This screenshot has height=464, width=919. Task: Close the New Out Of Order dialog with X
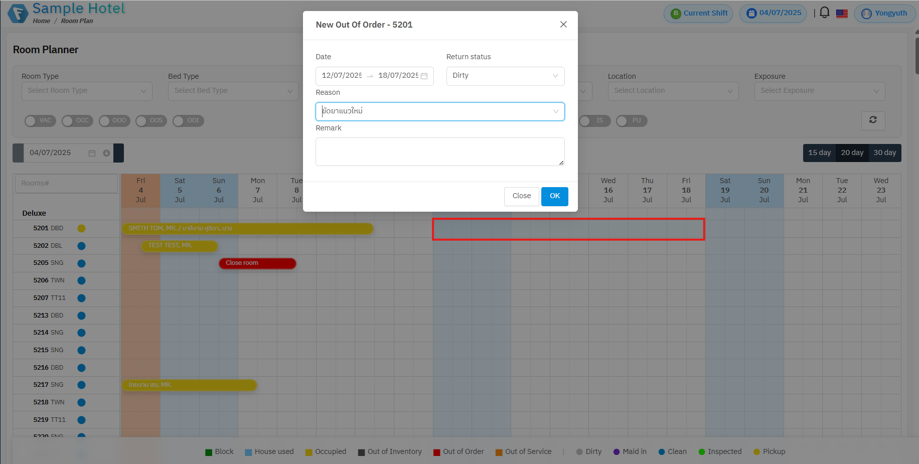pyautogui.click(x=563, y=25)
